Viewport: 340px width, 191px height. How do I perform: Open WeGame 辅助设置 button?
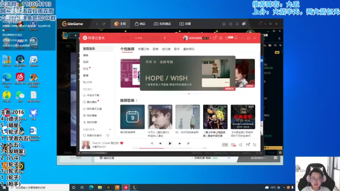[107, 158]
